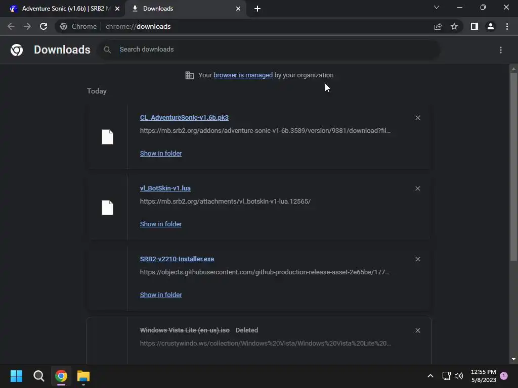Image resolution: width=518 pixels, height=388 pixels.
Task: Open vl_BotSkin-v1.lua file link
Action: coord(165,188)
